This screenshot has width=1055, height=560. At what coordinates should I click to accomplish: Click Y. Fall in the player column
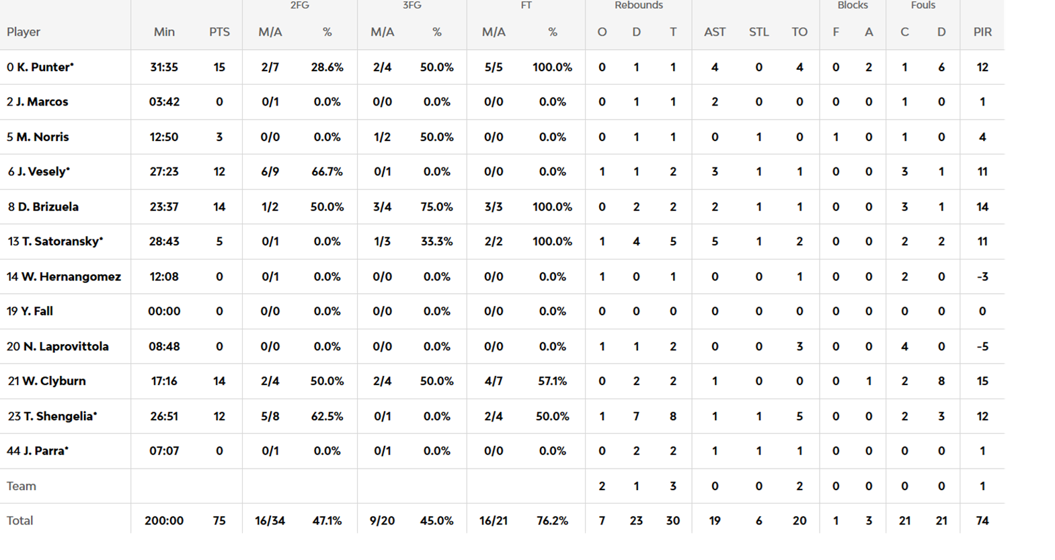click(x=36, y=311)
